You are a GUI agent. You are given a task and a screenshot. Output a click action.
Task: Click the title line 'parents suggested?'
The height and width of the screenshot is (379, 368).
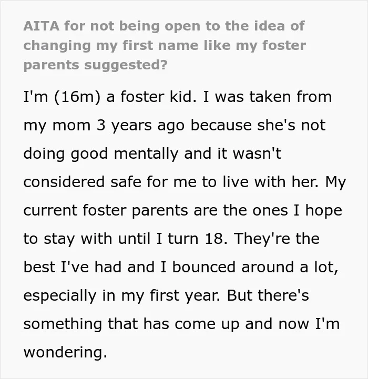coord(96,65)
